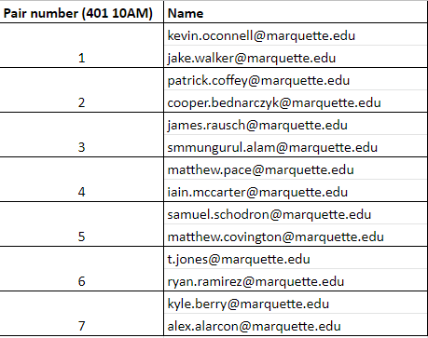
Task: Select the 'Pair number (401 10AM)' header cell
Action: click(81, 13)
